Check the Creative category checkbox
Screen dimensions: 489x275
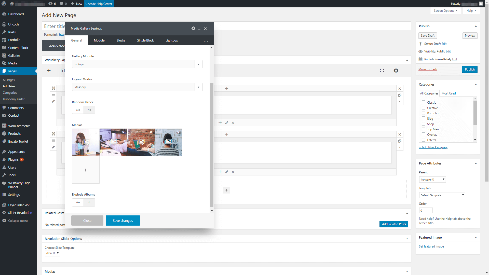[x=424, y=108]
